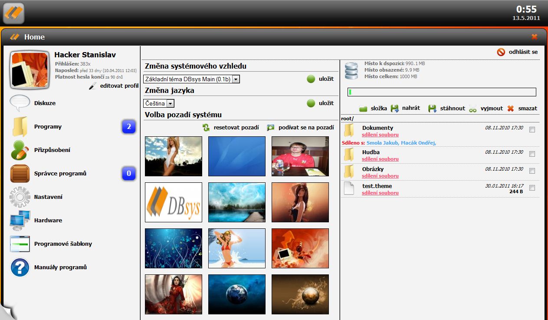Check the Dokumenty folder checkbox
The image size is (548, 320).
pyautogui.click(x=532, y=130)
